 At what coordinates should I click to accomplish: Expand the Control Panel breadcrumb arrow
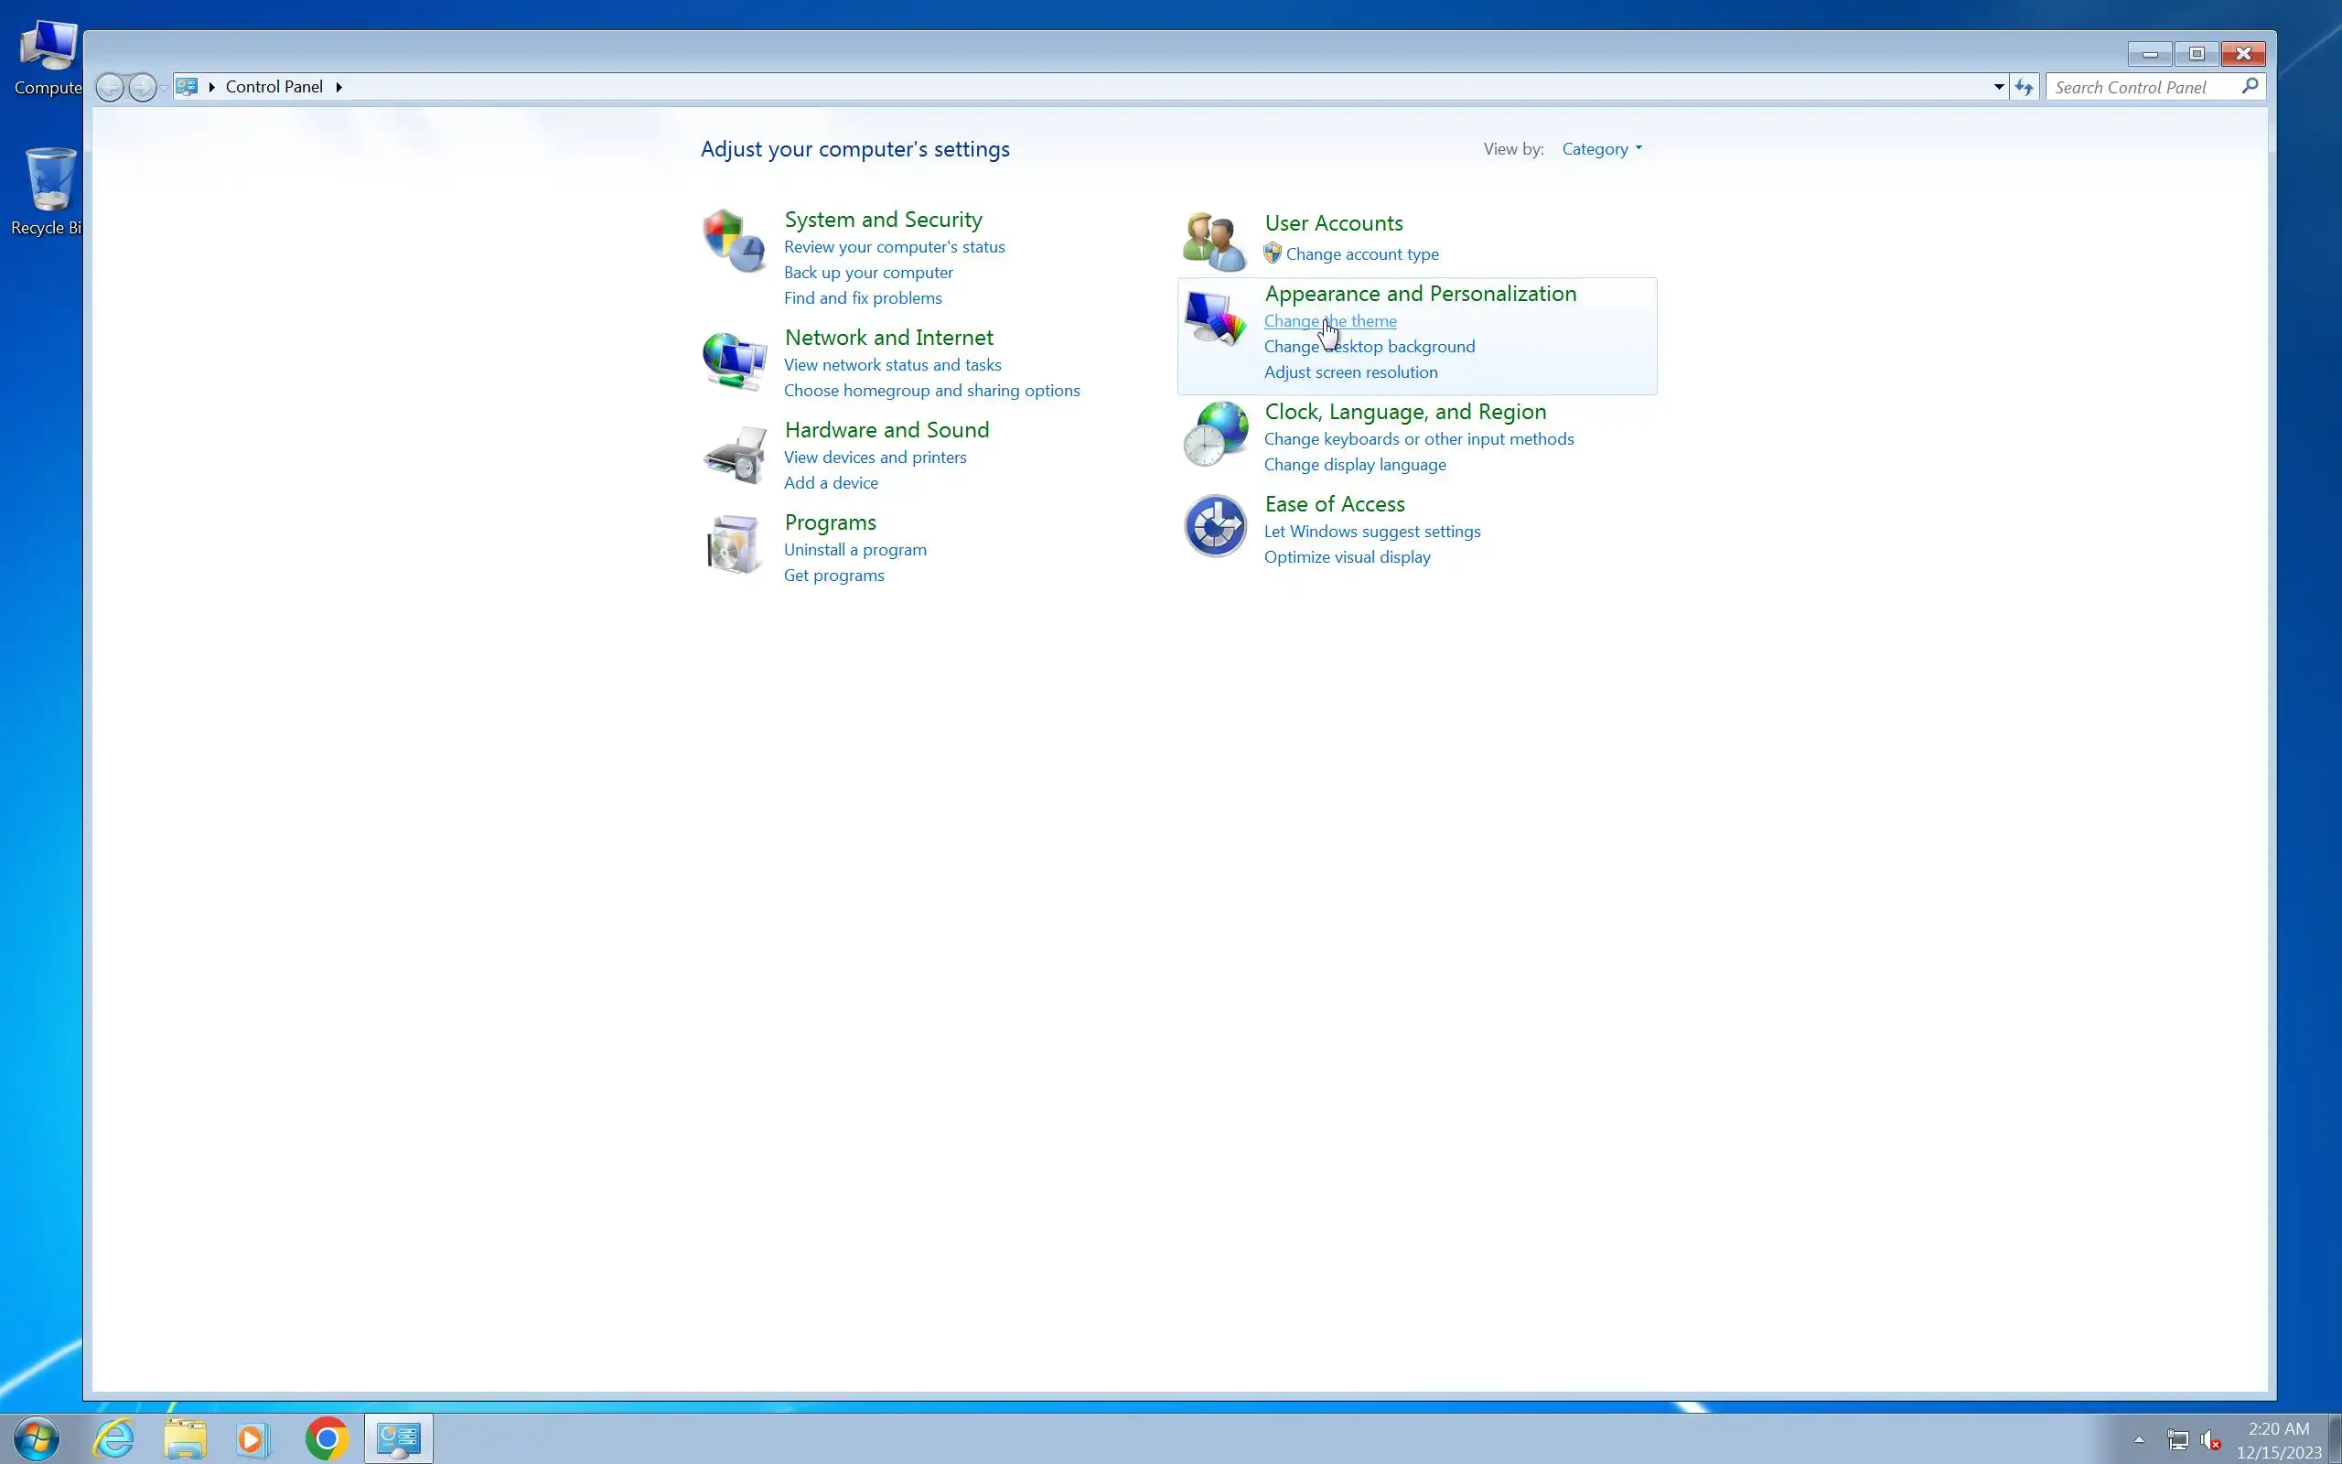(x=338, y=87)
